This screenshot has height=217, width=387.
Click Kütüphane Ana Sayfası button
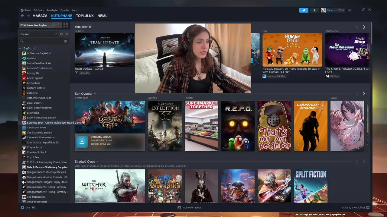coord(40,25)
